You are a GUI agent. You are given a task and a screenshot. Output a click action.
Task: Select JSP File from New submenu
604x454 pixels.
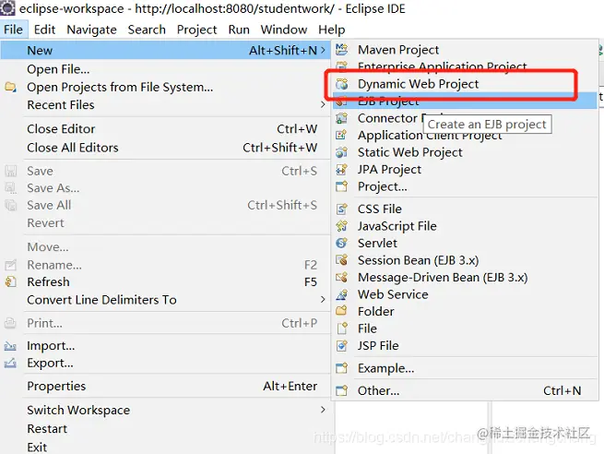(x=466, y=345)
